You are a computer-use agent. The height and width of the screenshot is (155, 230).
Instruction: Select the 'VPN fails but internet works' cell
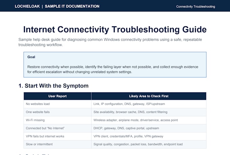pyautogui.click(x=57, y=136)
